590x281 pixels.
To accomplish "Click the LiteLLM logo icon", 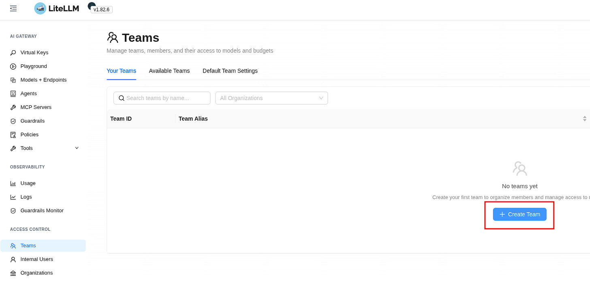I will pos(40,9).
